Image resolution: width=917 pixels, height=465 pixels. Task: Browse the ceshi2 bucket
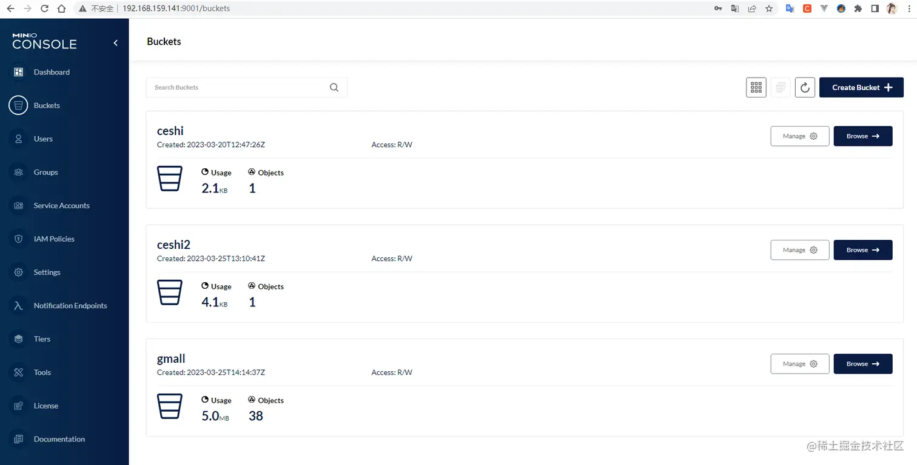(863, 250)
